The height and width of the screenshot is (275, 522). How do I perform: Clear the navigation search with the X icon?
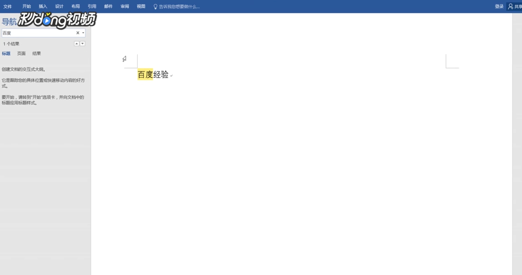(x=78, y=33)
